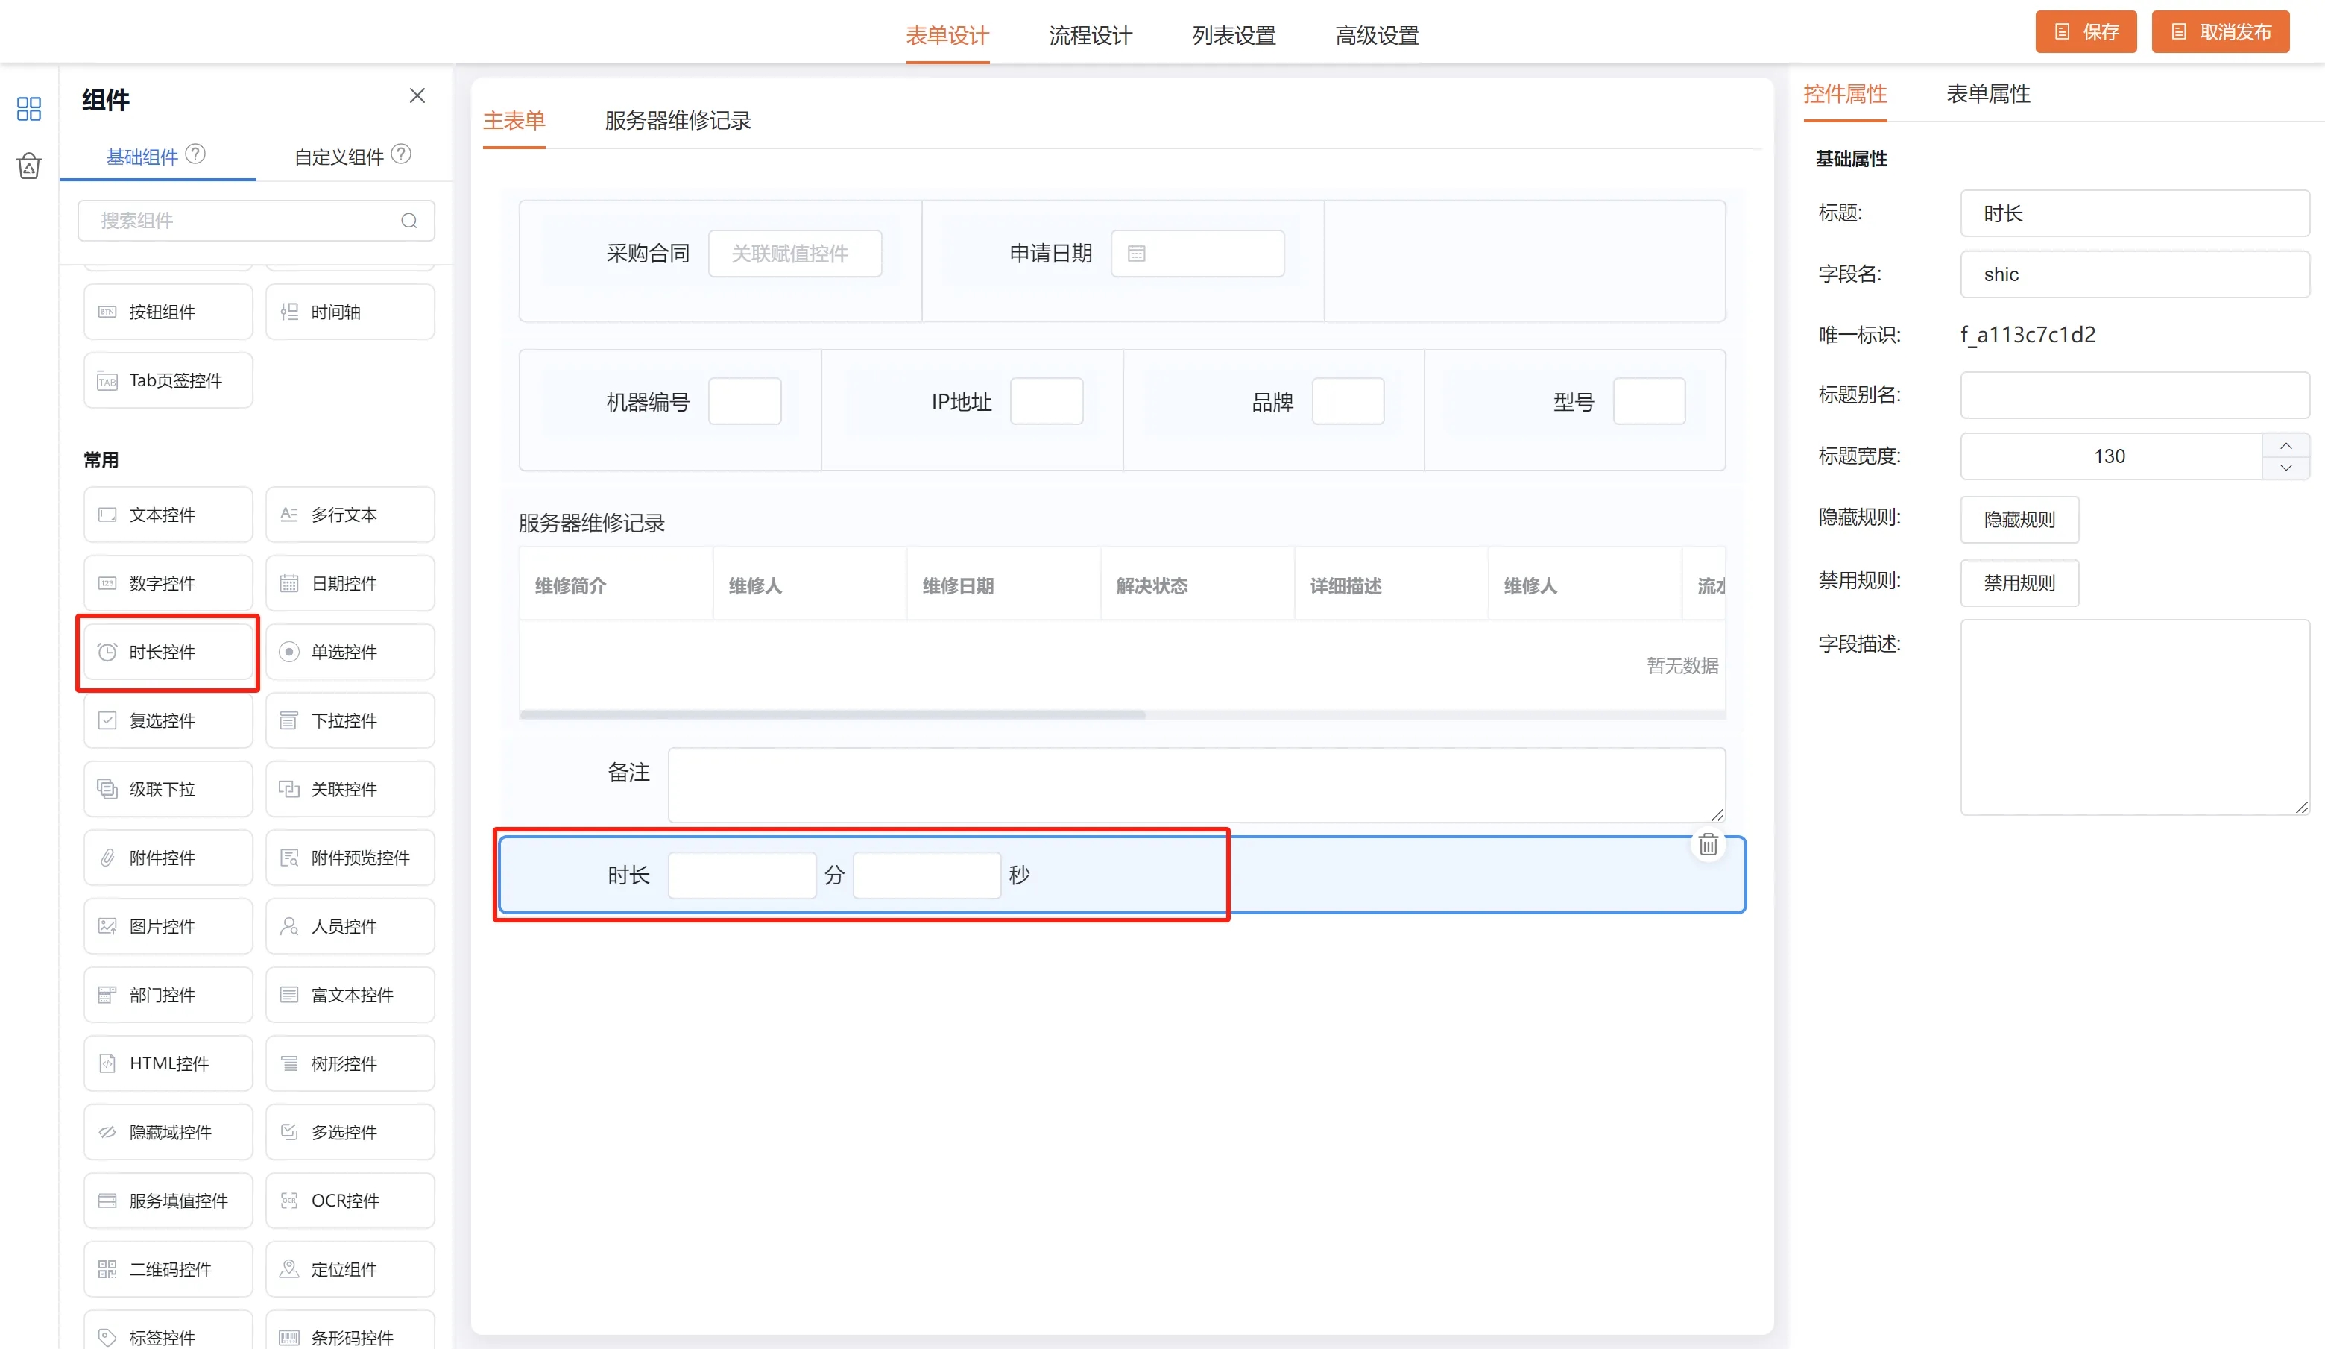Viewport: 2325px width, 1349px height.
Task: Select the 下拉控件 component
Action: 350,720
